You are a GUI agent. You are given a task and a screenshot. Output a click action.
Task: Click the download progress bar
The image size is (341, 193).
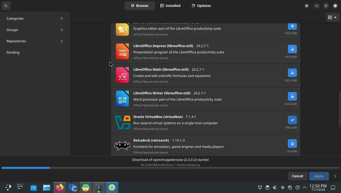(170, 168)
